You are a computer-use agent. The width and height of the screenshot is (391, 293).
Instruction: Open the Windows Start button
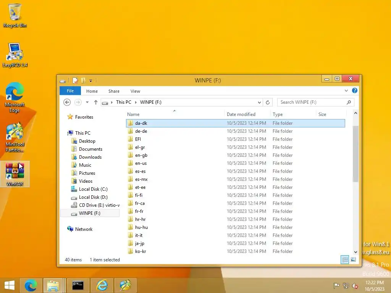[x=10, y=285]
